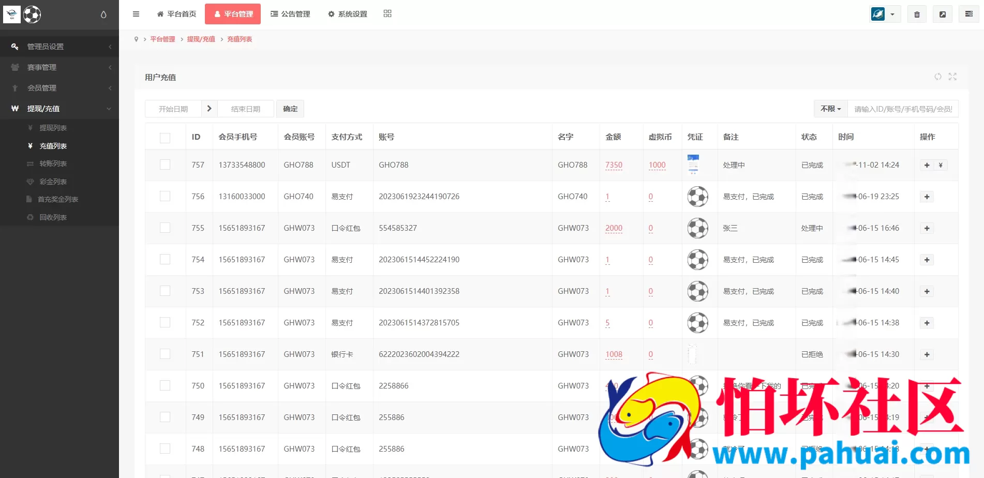
Task: Click the 确定 date filter button
Action: [x=290, y=109]
